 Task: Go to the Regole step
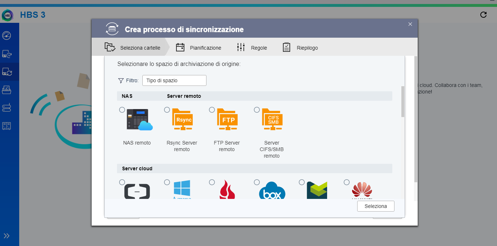(252, 48)
